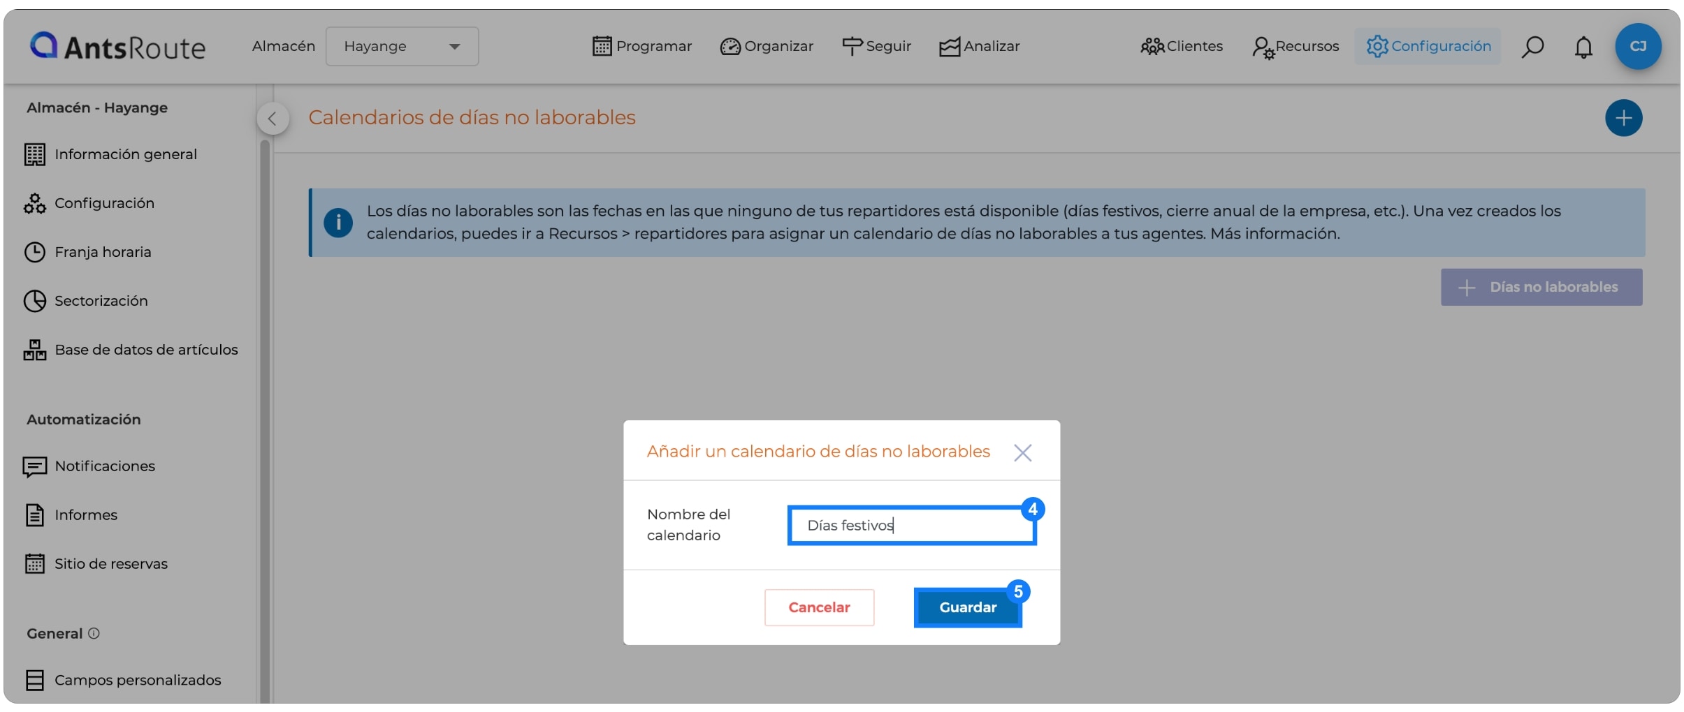This screenshot has height=712, width=1684.
Task: Click the Franja horaria clock icon
Action: pos(35,252)
